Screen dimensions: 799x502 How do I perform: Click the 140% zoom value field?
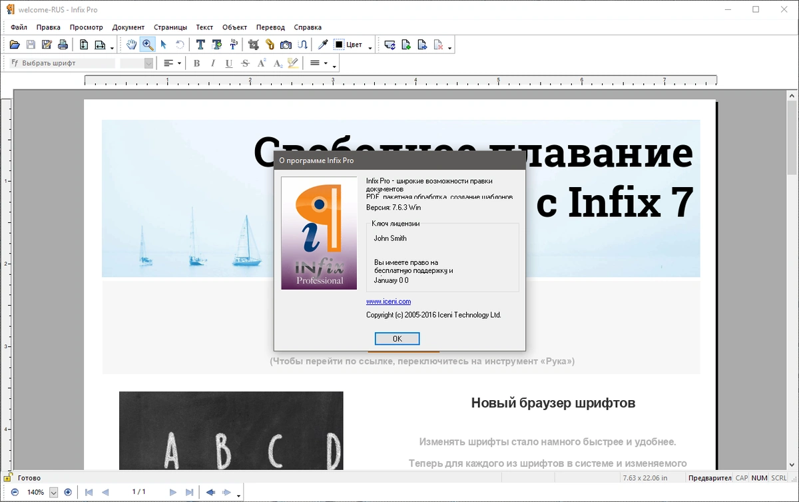(36, 493)
